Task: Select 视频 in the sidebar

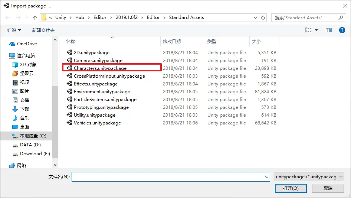Action: pos(24,82)
